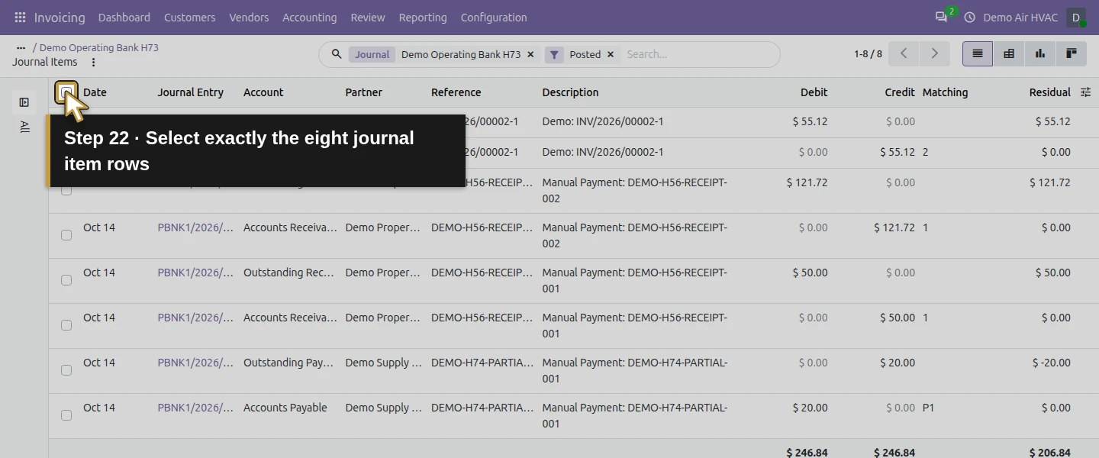Screen dimensions: 1099x458
Task: Open the Dashboard menu
Action: [124, 17]
